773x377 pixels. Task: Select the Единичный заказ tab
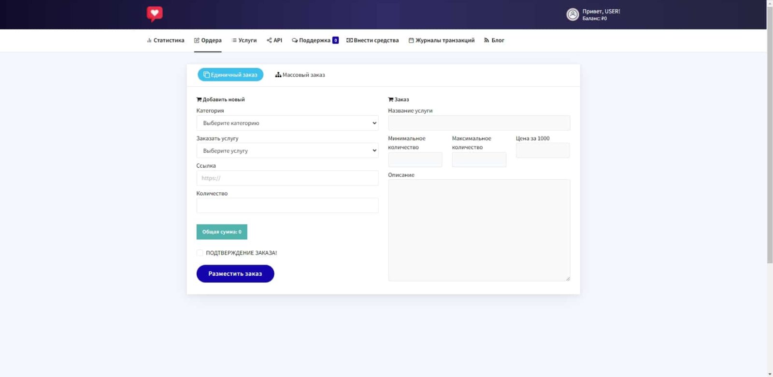point(230,75)
